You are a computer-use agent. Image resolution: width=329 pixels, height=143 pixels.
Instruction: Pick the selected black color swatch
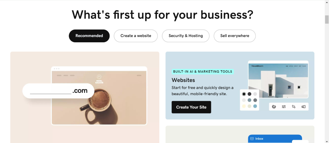tap(244, 94)
